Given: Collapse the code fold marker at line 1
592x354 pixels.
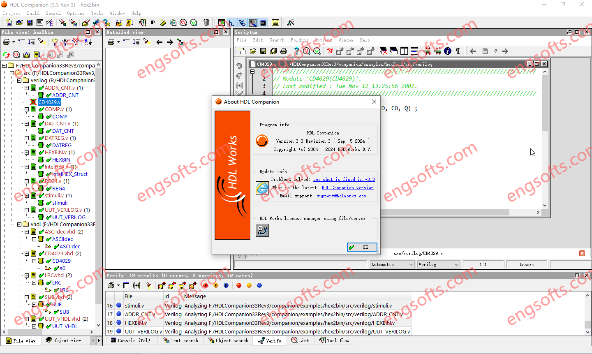Looking at the screenshot, I should 252,72.
